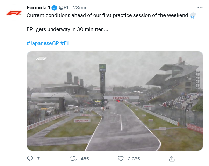This screenshot has height=166, width=209.
Task: Retweet using the arrows icon
Action: click(73, 159)
